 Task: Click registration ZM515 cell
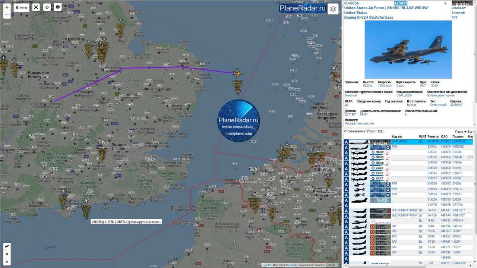click(432, 189)
